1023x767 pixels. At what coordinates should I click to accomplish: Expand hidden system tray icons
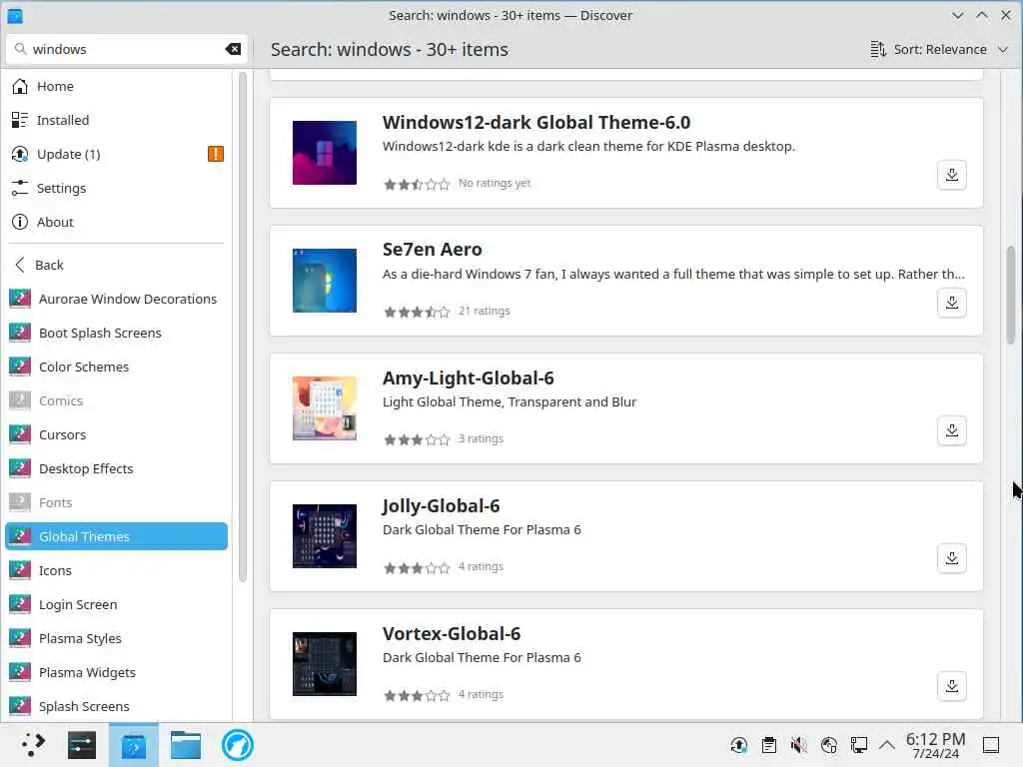click(x=887, y=745)
